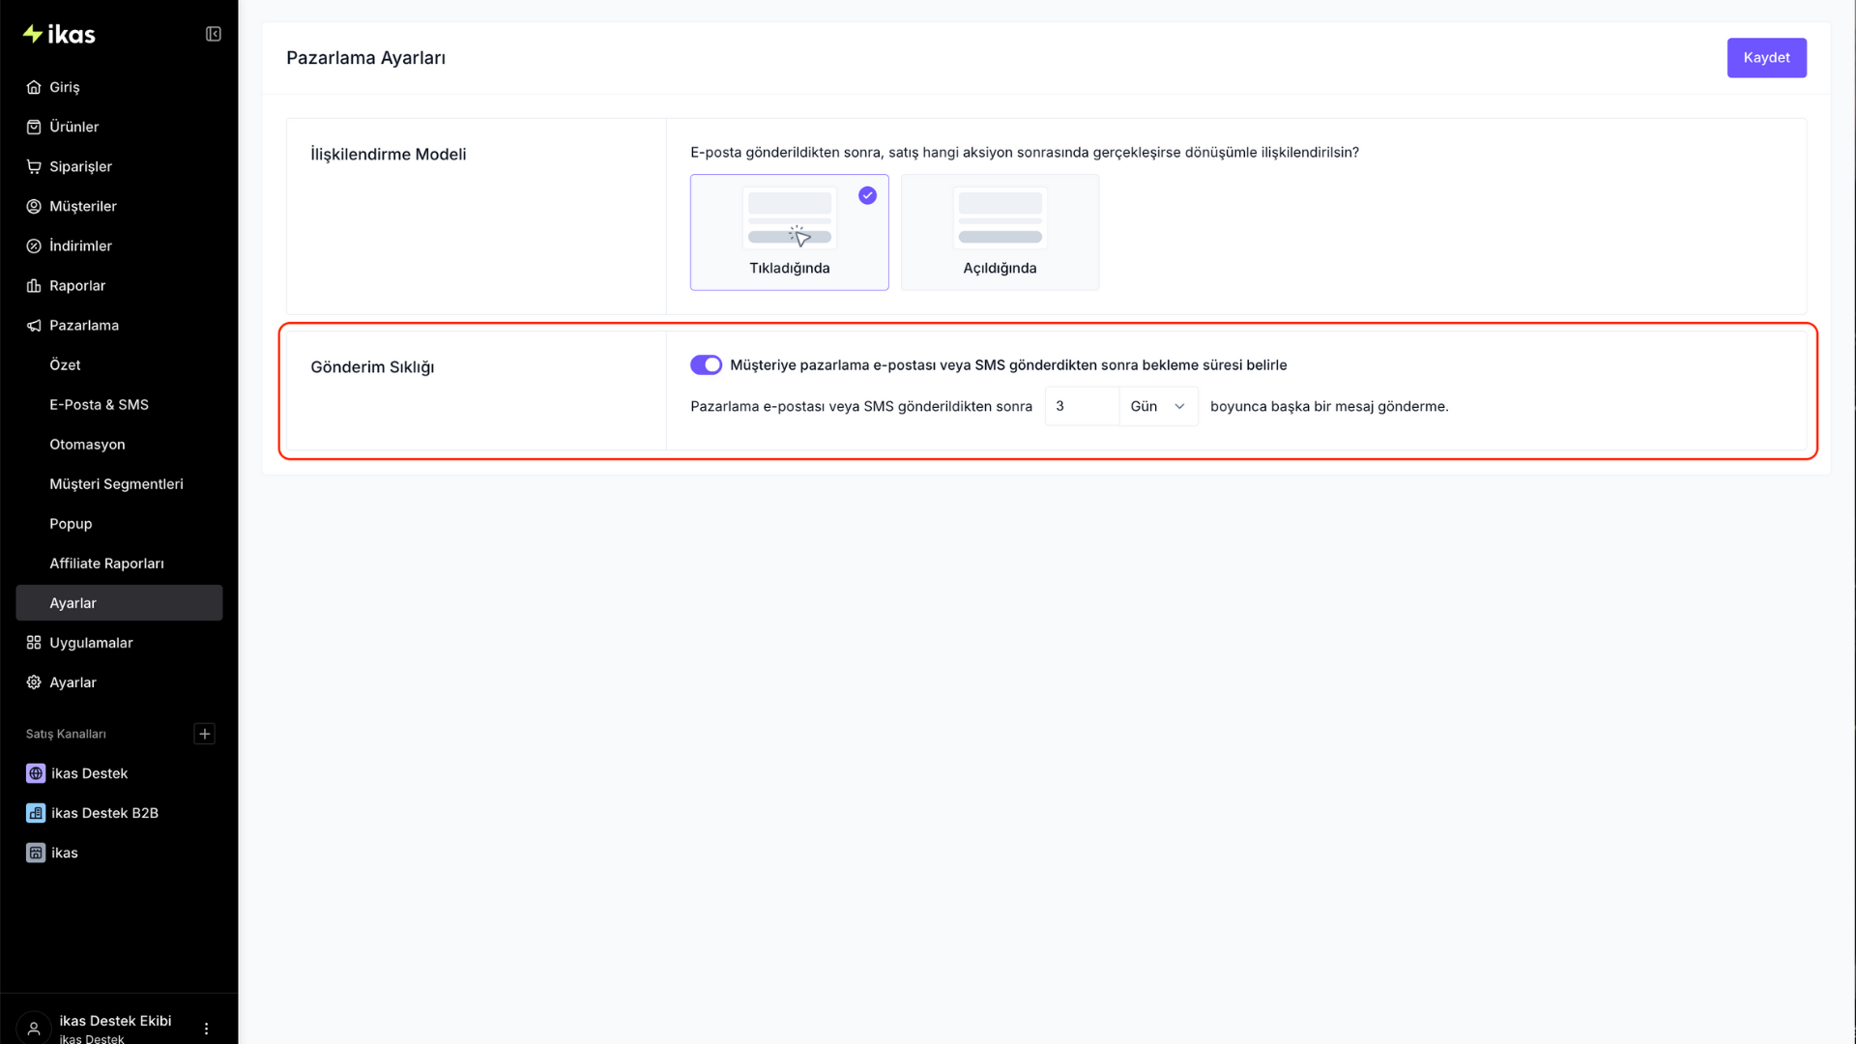
Task: Click the Giriş home icon
Action: click(x=34, y=87)
